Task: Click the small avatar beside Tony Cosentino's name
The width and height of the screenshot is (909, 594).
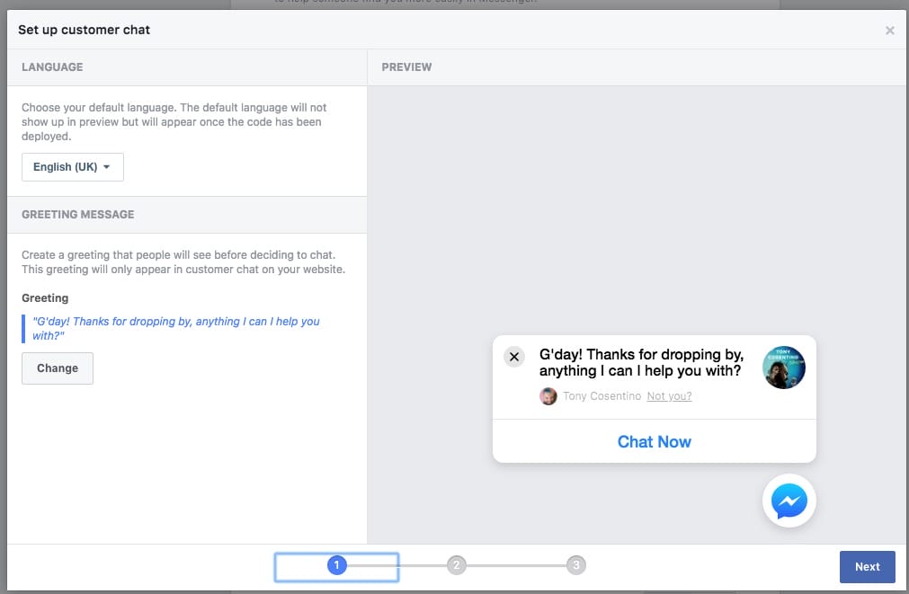Action: (548, 395)
